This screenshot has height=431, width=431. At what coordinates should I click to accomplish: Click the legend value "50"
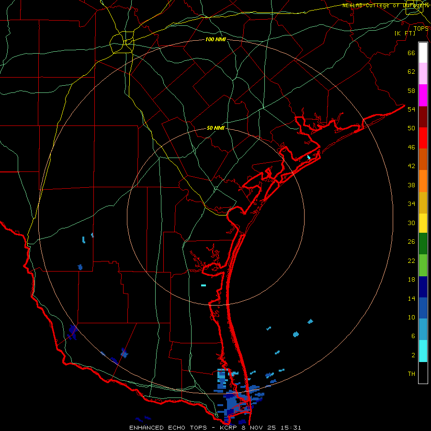411,128
